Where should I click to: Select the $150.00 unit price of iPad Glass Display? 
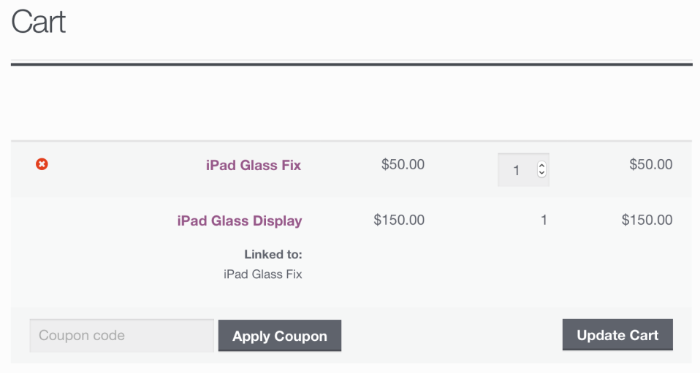pyautogui.click(x=398, y=220)
